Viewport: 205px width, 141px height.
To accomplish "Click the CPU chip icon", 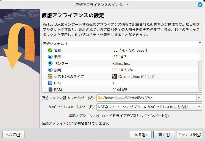I will tap(50, 83).
